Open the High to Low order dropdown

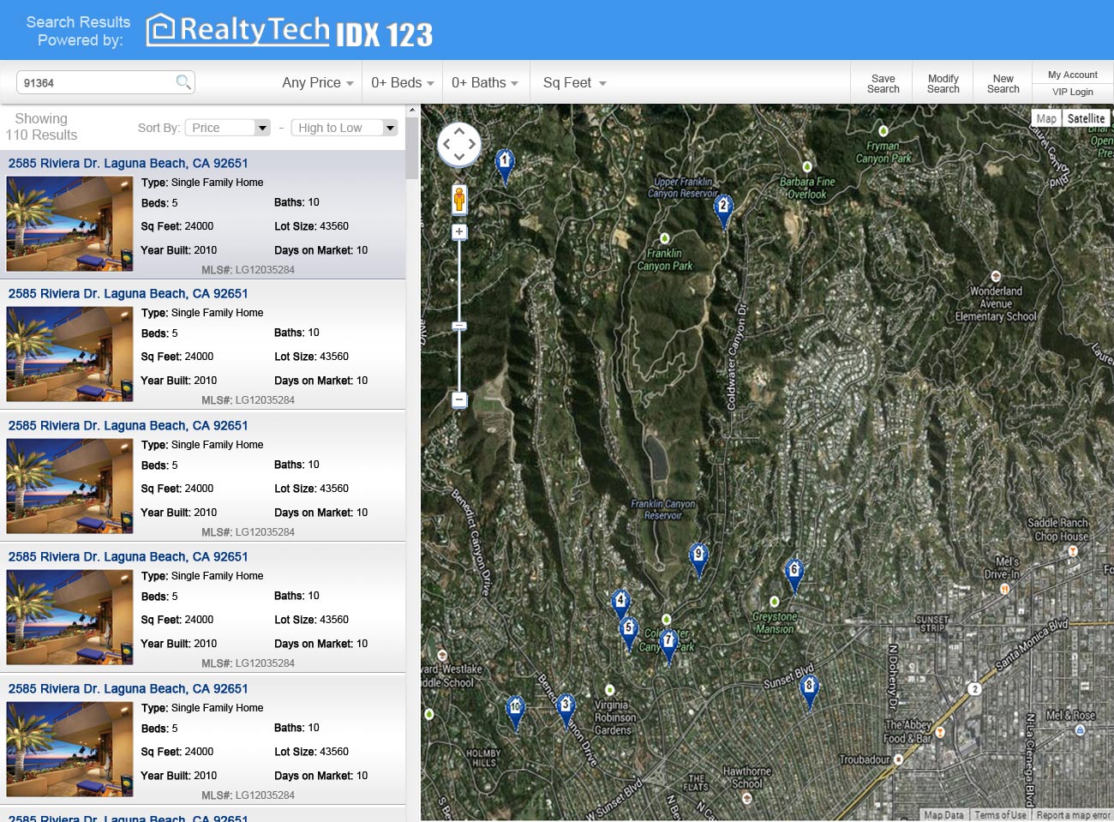pos(344,128)
